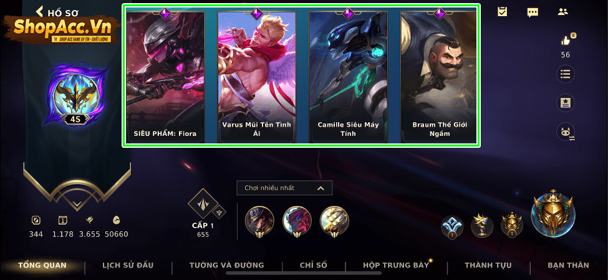View the Thành Tựu tab
This screenshot has width=608, height=280.
point(488,266)
